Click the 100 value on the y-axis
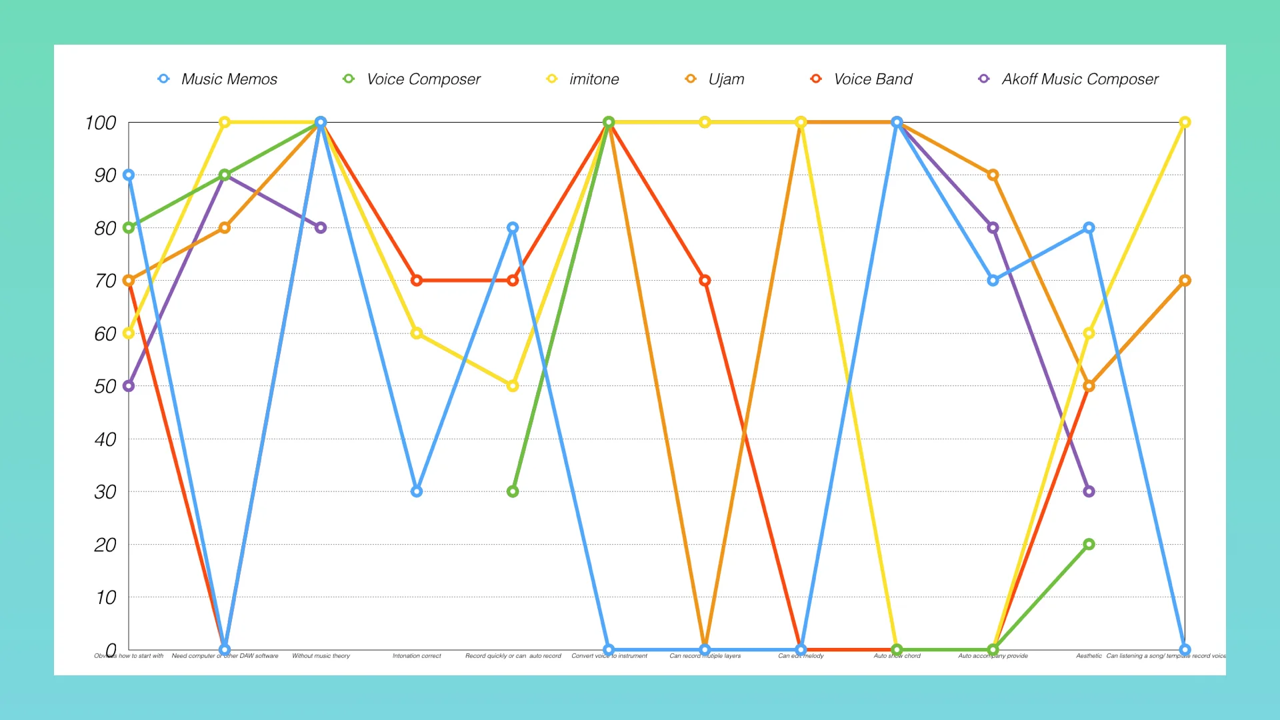The height and width of the screenshot is (720, 1280). tap(101, 123)
